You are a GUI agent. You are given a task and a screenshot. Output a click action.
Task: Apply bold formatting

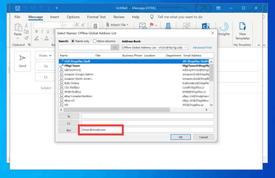tap(36, 31)
